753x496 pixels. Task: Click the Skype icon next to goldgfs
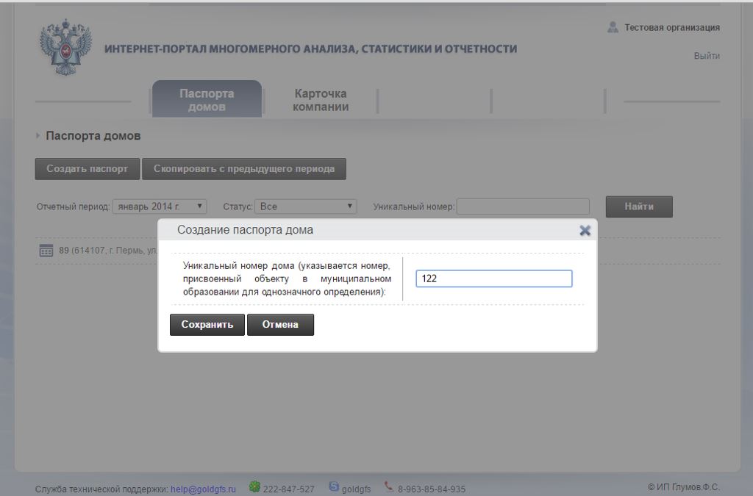tap(335, 486)
